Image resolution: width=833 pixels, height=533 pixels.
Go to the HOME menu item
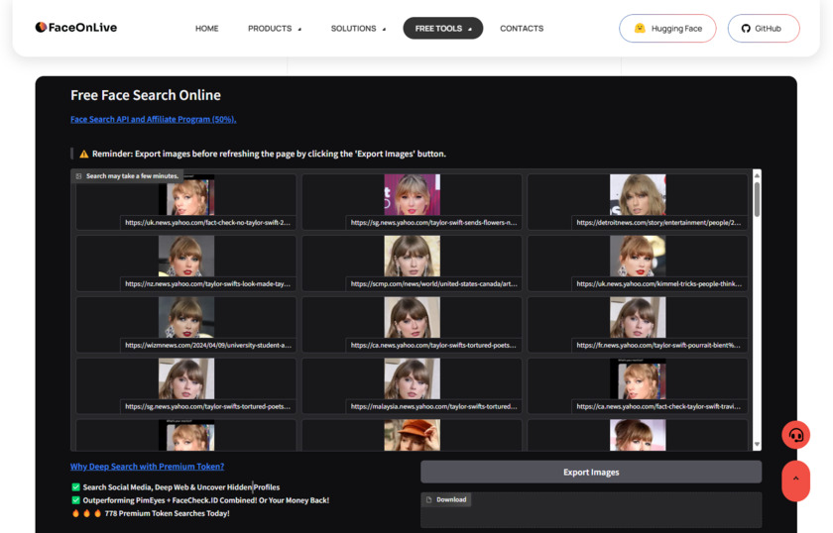(207, 29)
